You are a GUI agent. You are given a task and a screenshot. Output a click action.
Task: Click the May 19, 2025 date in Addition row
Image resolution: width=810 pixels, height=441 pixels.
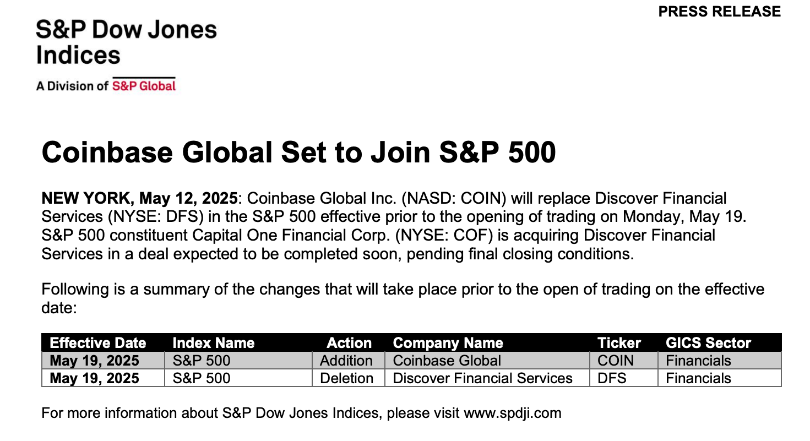(x=95, y=361)
